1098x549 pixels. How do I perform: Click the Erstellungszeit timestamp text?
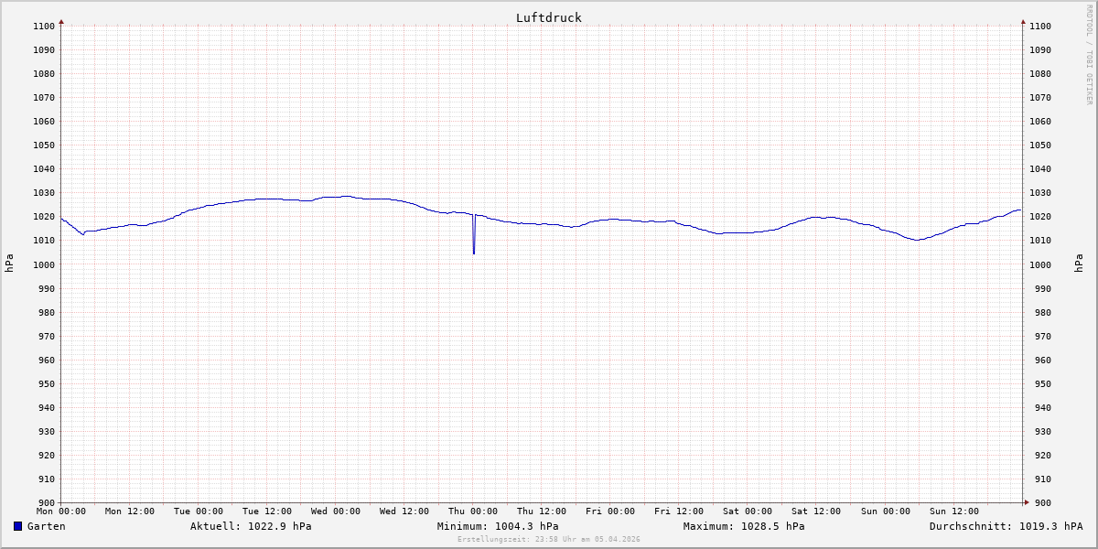coord(548,539)
